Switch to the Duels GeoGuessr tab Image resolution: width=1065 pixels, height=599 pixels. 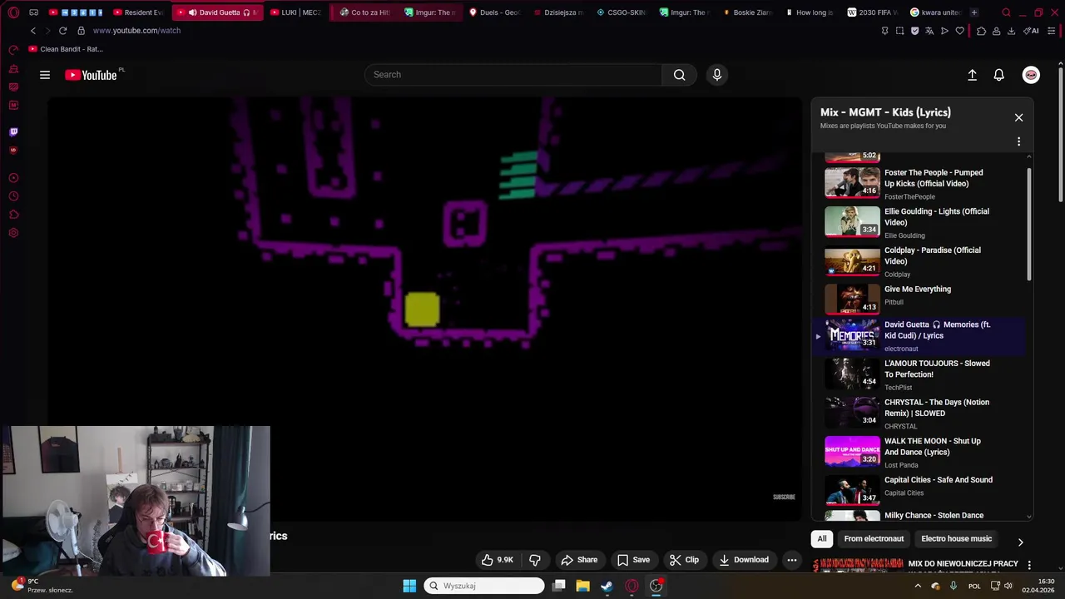tap(495, 12)
